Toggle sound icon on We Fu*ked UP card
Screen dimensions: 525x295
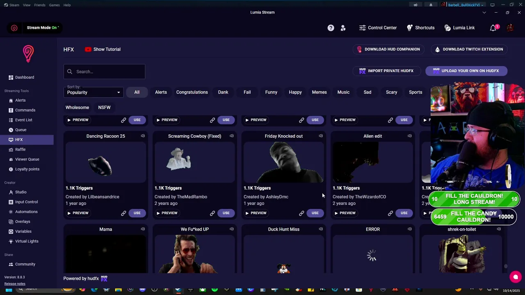[232, 229]
